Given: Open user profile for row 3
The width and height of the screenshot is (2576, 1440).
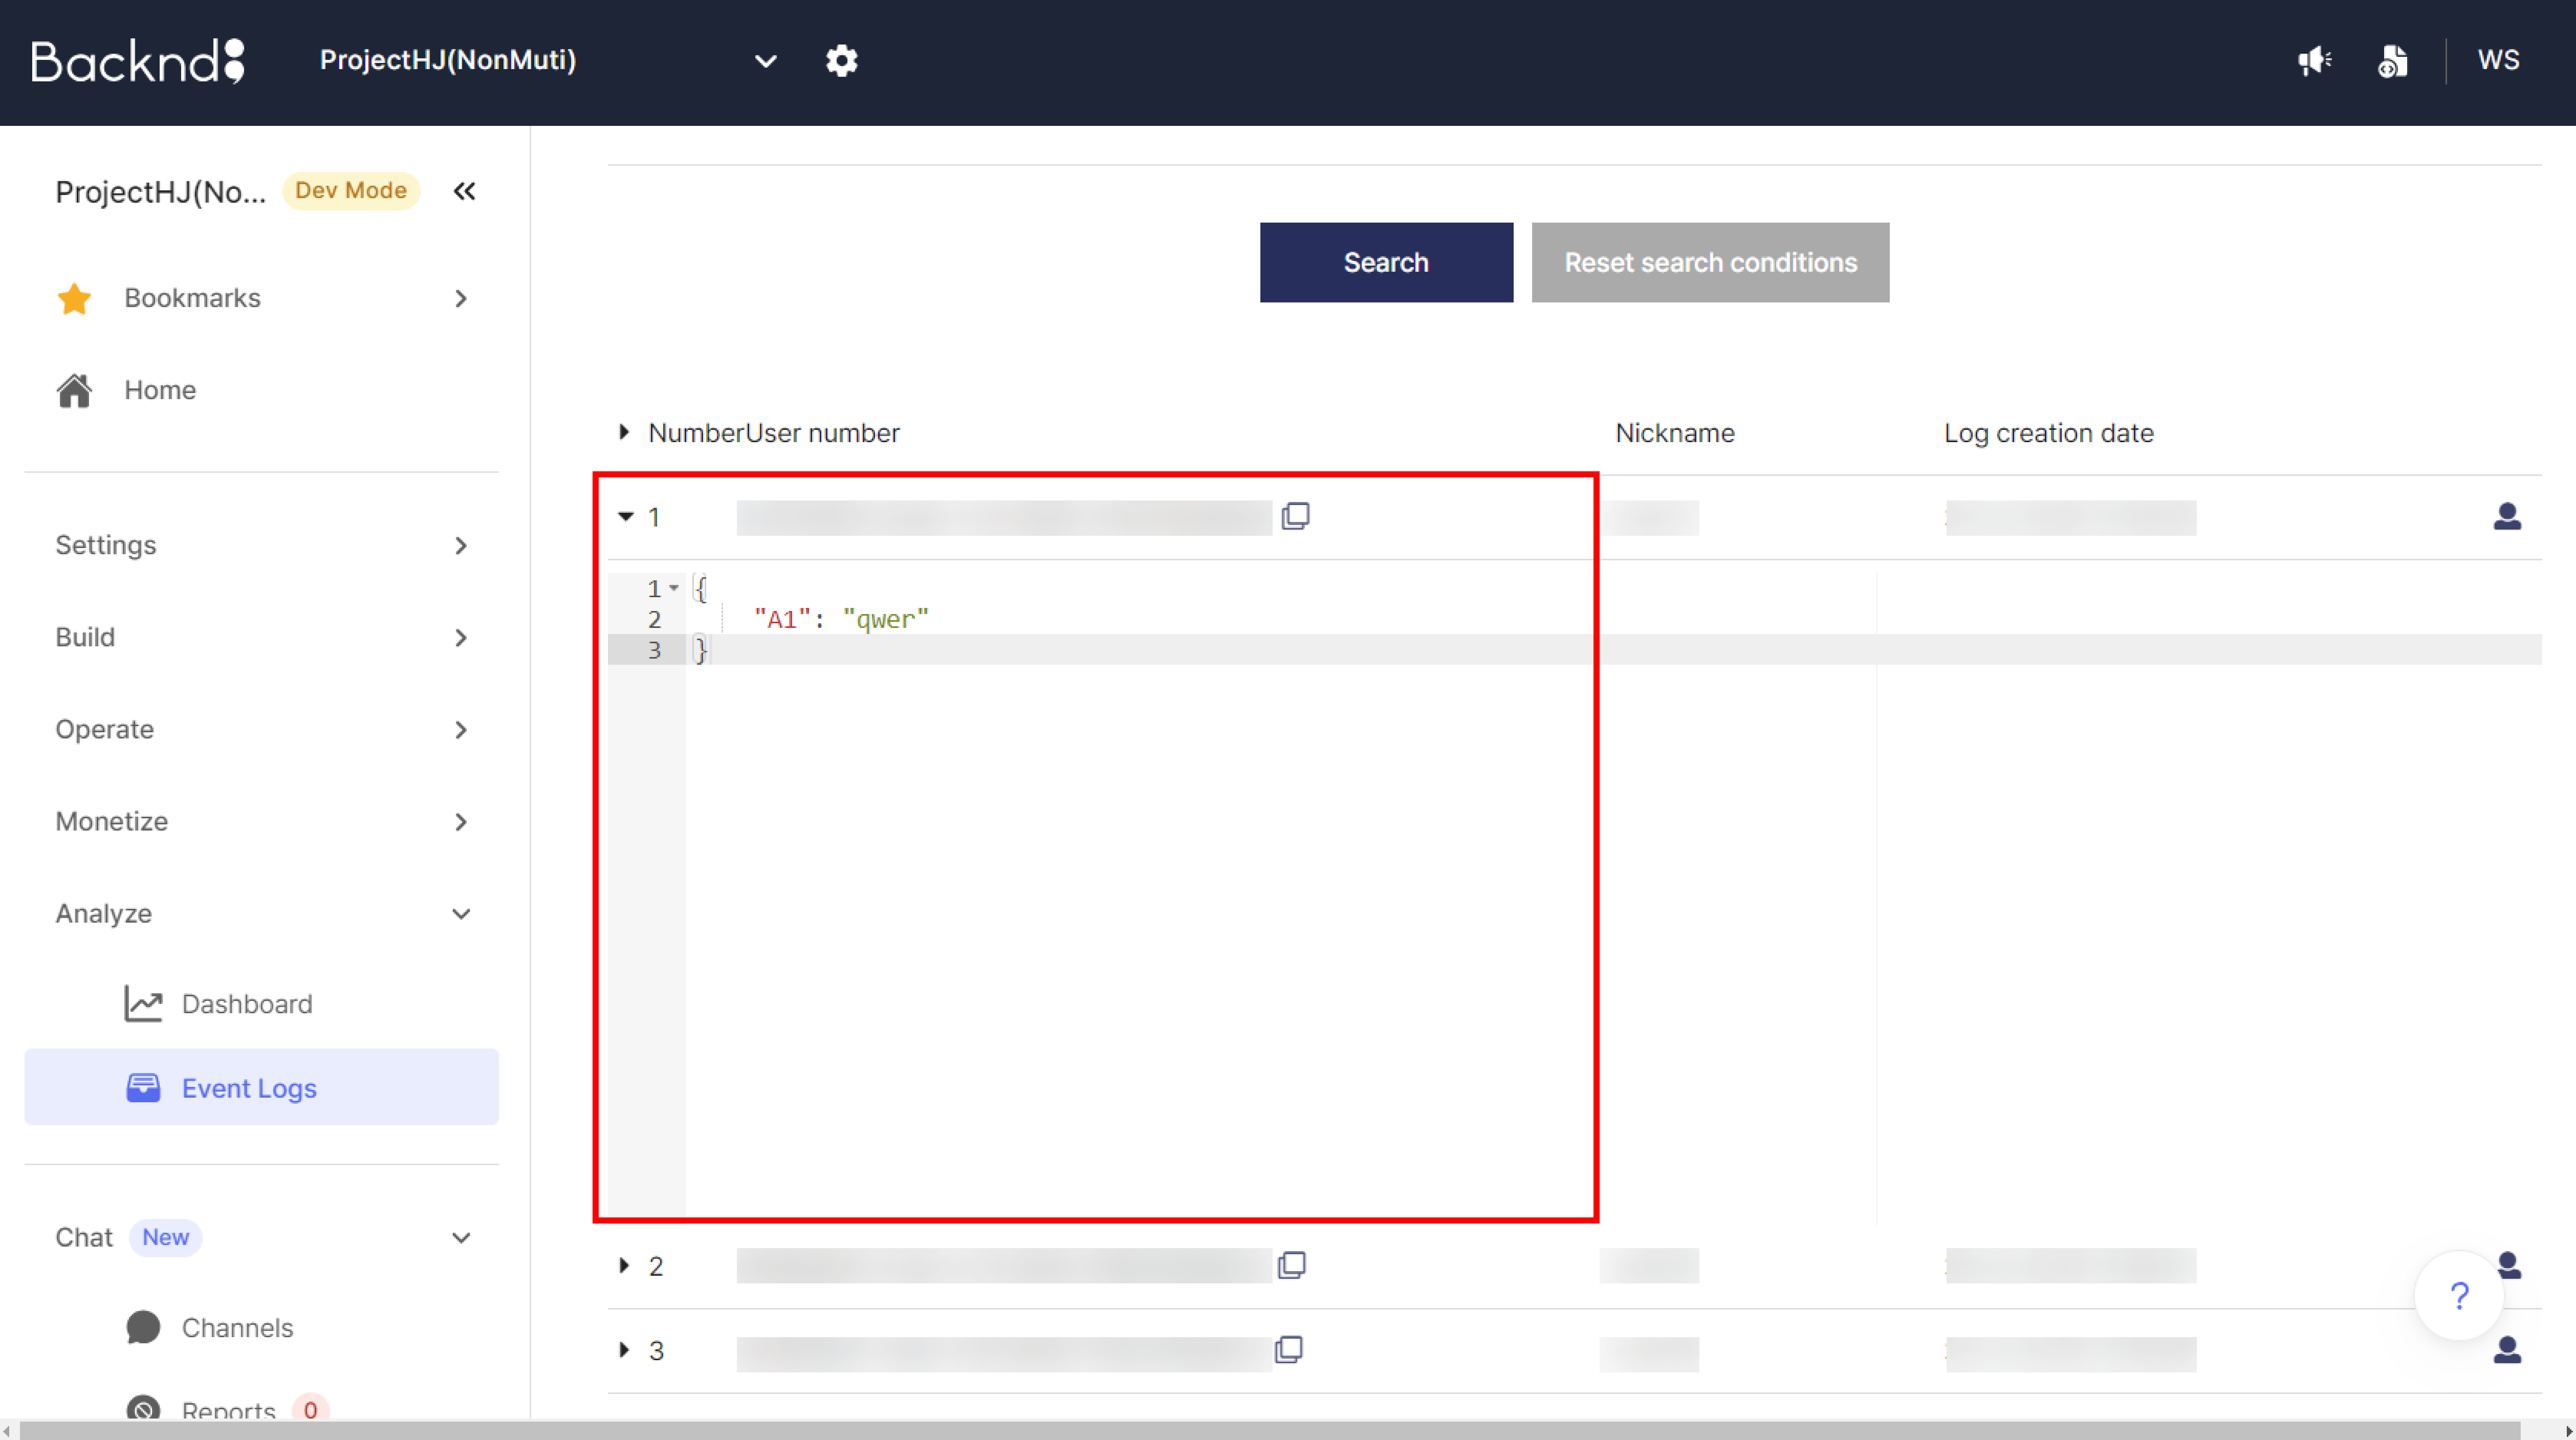Looking at the screenshot, I should [2507, 1350].
